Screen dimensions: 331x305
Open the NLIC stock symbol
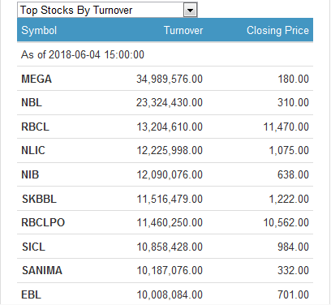(x=33, y=150)
